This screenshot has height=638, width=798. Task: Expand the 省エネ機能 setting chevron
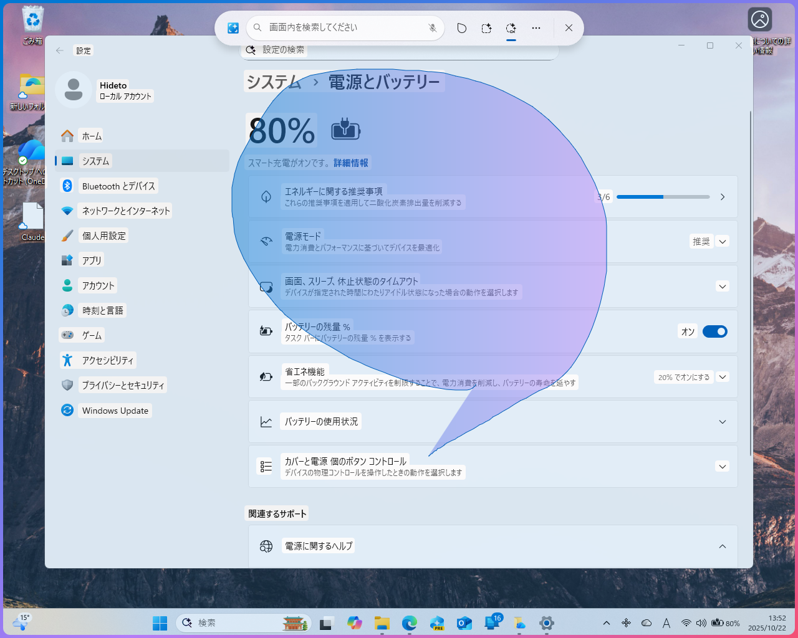(723, 377)
